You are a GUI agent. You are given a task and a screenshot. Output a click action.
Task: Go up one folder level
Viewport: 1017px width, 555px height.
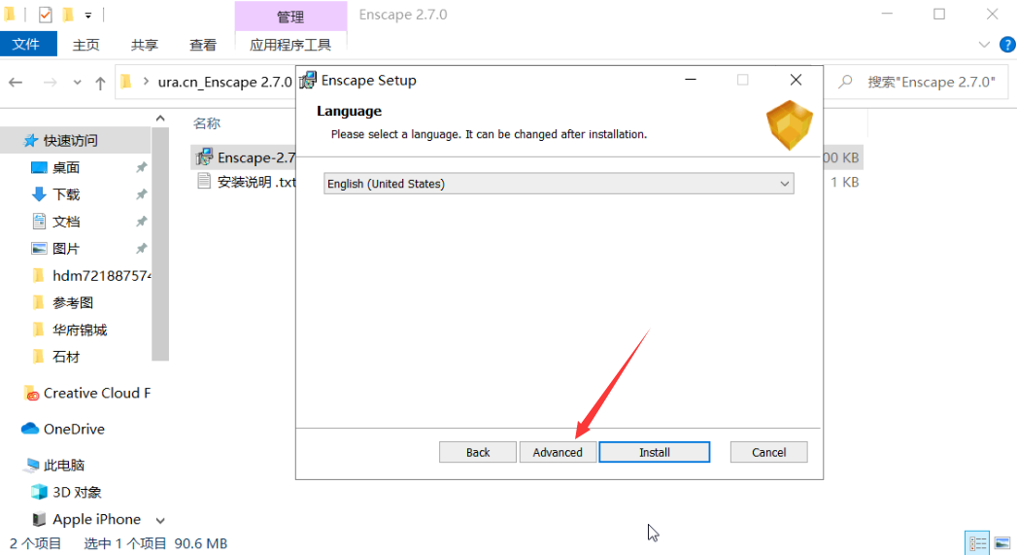point(100,83)
